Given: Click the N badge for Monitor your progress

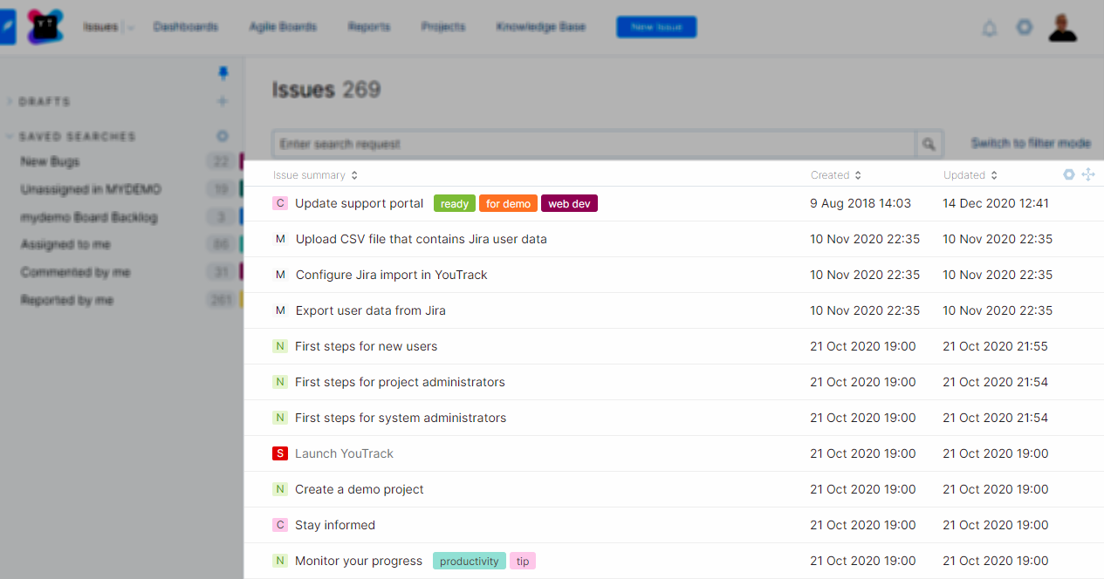Looking at the screenshot, I should (279, 561).
